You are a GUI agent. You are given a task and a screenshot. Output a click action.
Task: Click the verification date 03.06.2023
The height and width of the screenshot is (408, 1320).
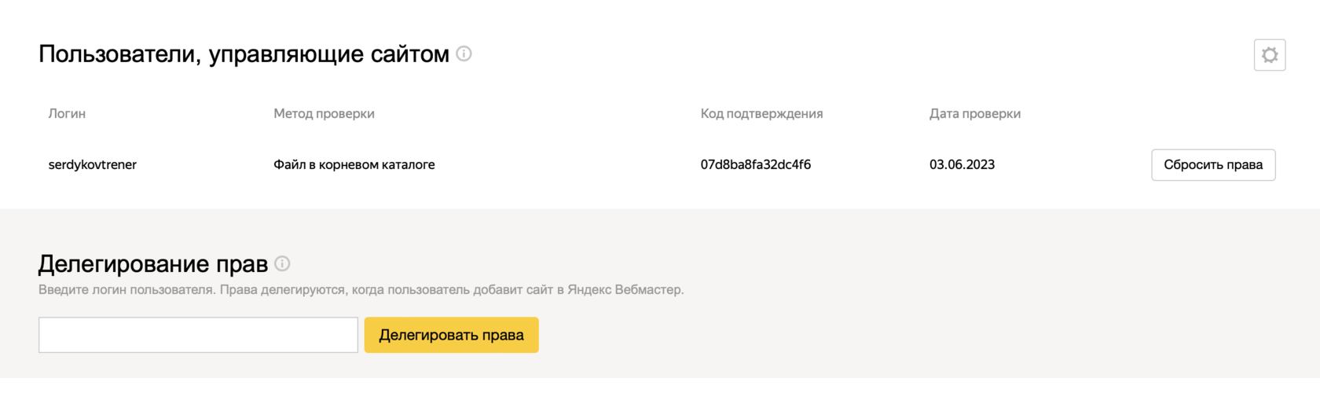962,164
